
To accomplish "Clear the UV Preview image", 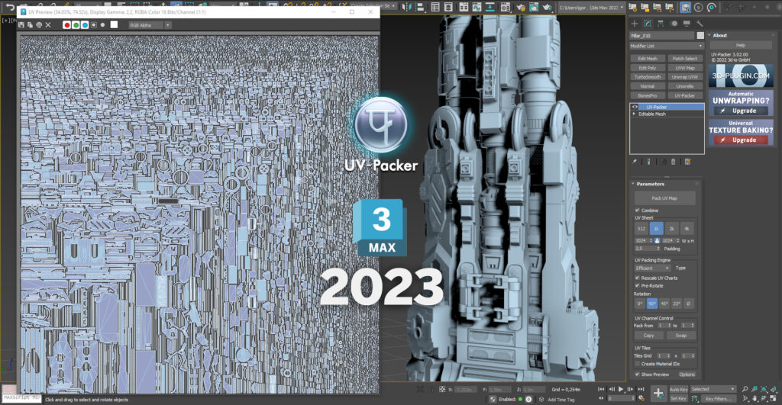I will click(48, 25).
